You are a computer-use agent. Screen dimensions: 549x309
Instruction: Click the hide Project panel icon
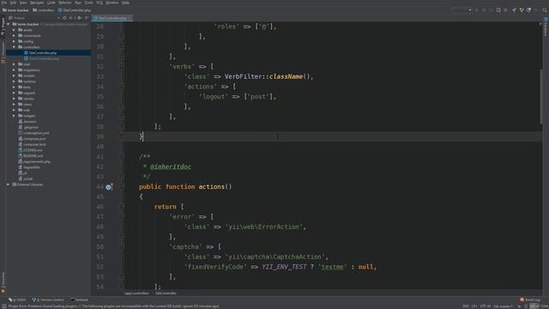[86, 18]
